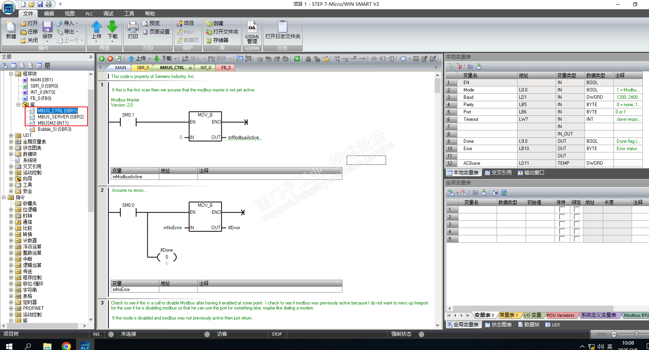Viewport: 649px width, 350px height.
Task: Expand the UDT tree node
Action: [11, 135]
